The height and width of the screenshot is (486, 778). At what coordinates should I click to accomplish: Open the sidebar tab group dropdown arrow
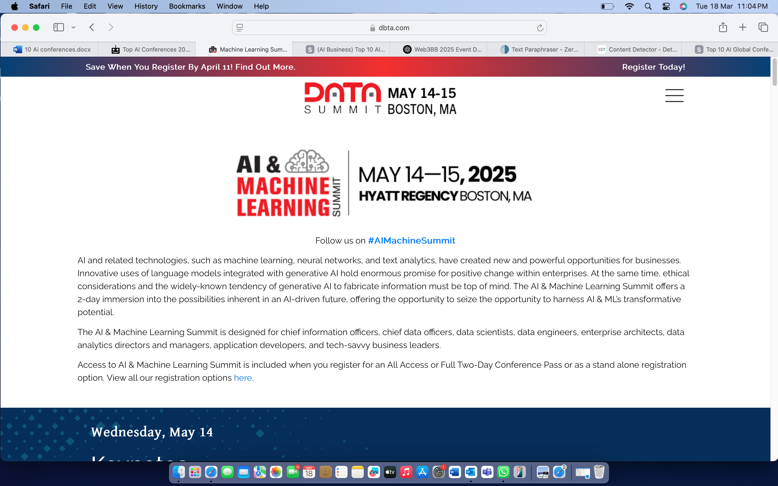tap(74, 28)
